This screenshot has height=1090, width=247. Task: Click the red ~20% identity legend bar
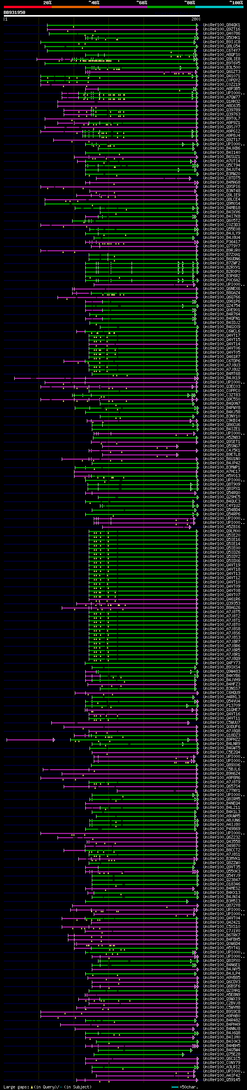[x=27, y=7]
